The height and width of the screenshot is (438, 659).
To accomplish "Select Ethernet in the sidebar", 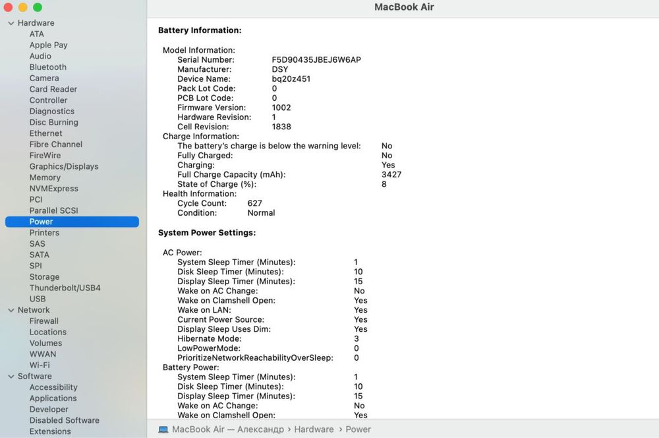I will click(x=46, y=133).
